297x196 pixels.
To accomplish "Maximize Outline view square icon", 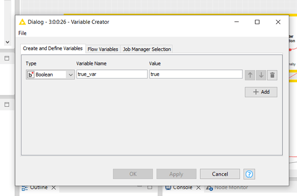I will tap(150, 187).
